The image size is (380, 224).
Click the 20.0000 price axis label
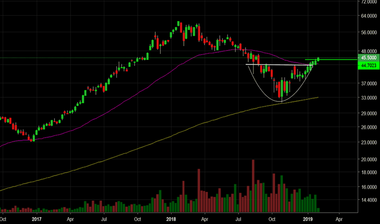coord(369,159)
